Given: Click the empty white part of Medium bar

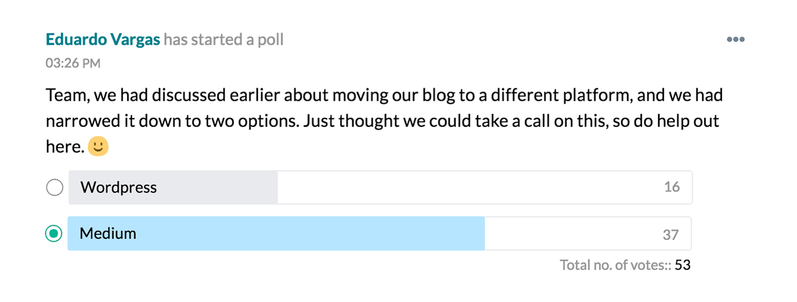Looking at the screenshot, I should (569, 233).
